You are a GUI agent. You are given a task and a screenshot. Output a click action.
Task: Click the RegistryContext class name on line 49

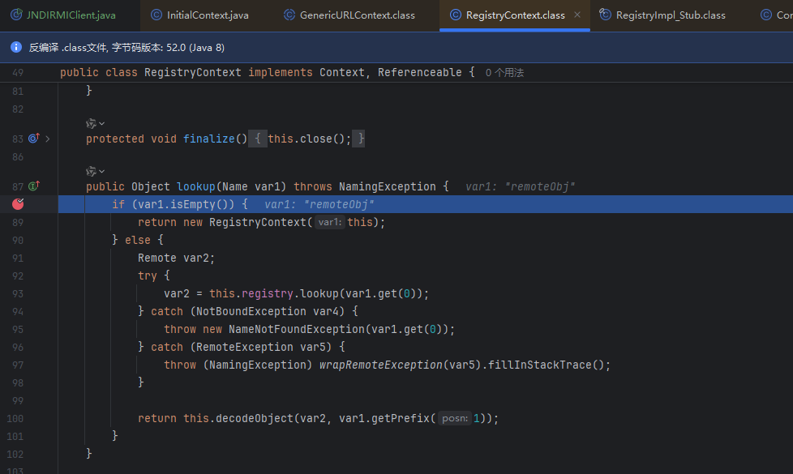(193, 72)
